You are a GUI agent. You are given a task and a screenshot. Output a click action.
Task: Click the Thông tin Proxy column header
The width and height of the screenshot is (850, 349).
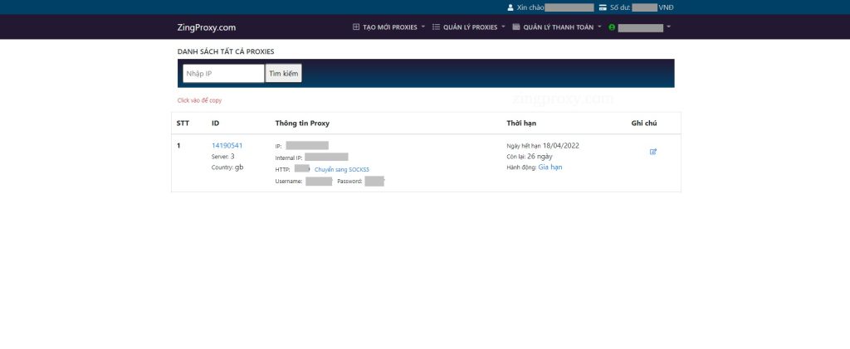302,124
